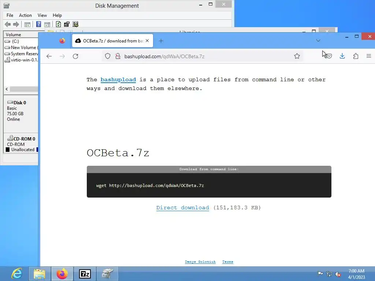Open 7-Zip from the taskbar

(x=85, y=274)
